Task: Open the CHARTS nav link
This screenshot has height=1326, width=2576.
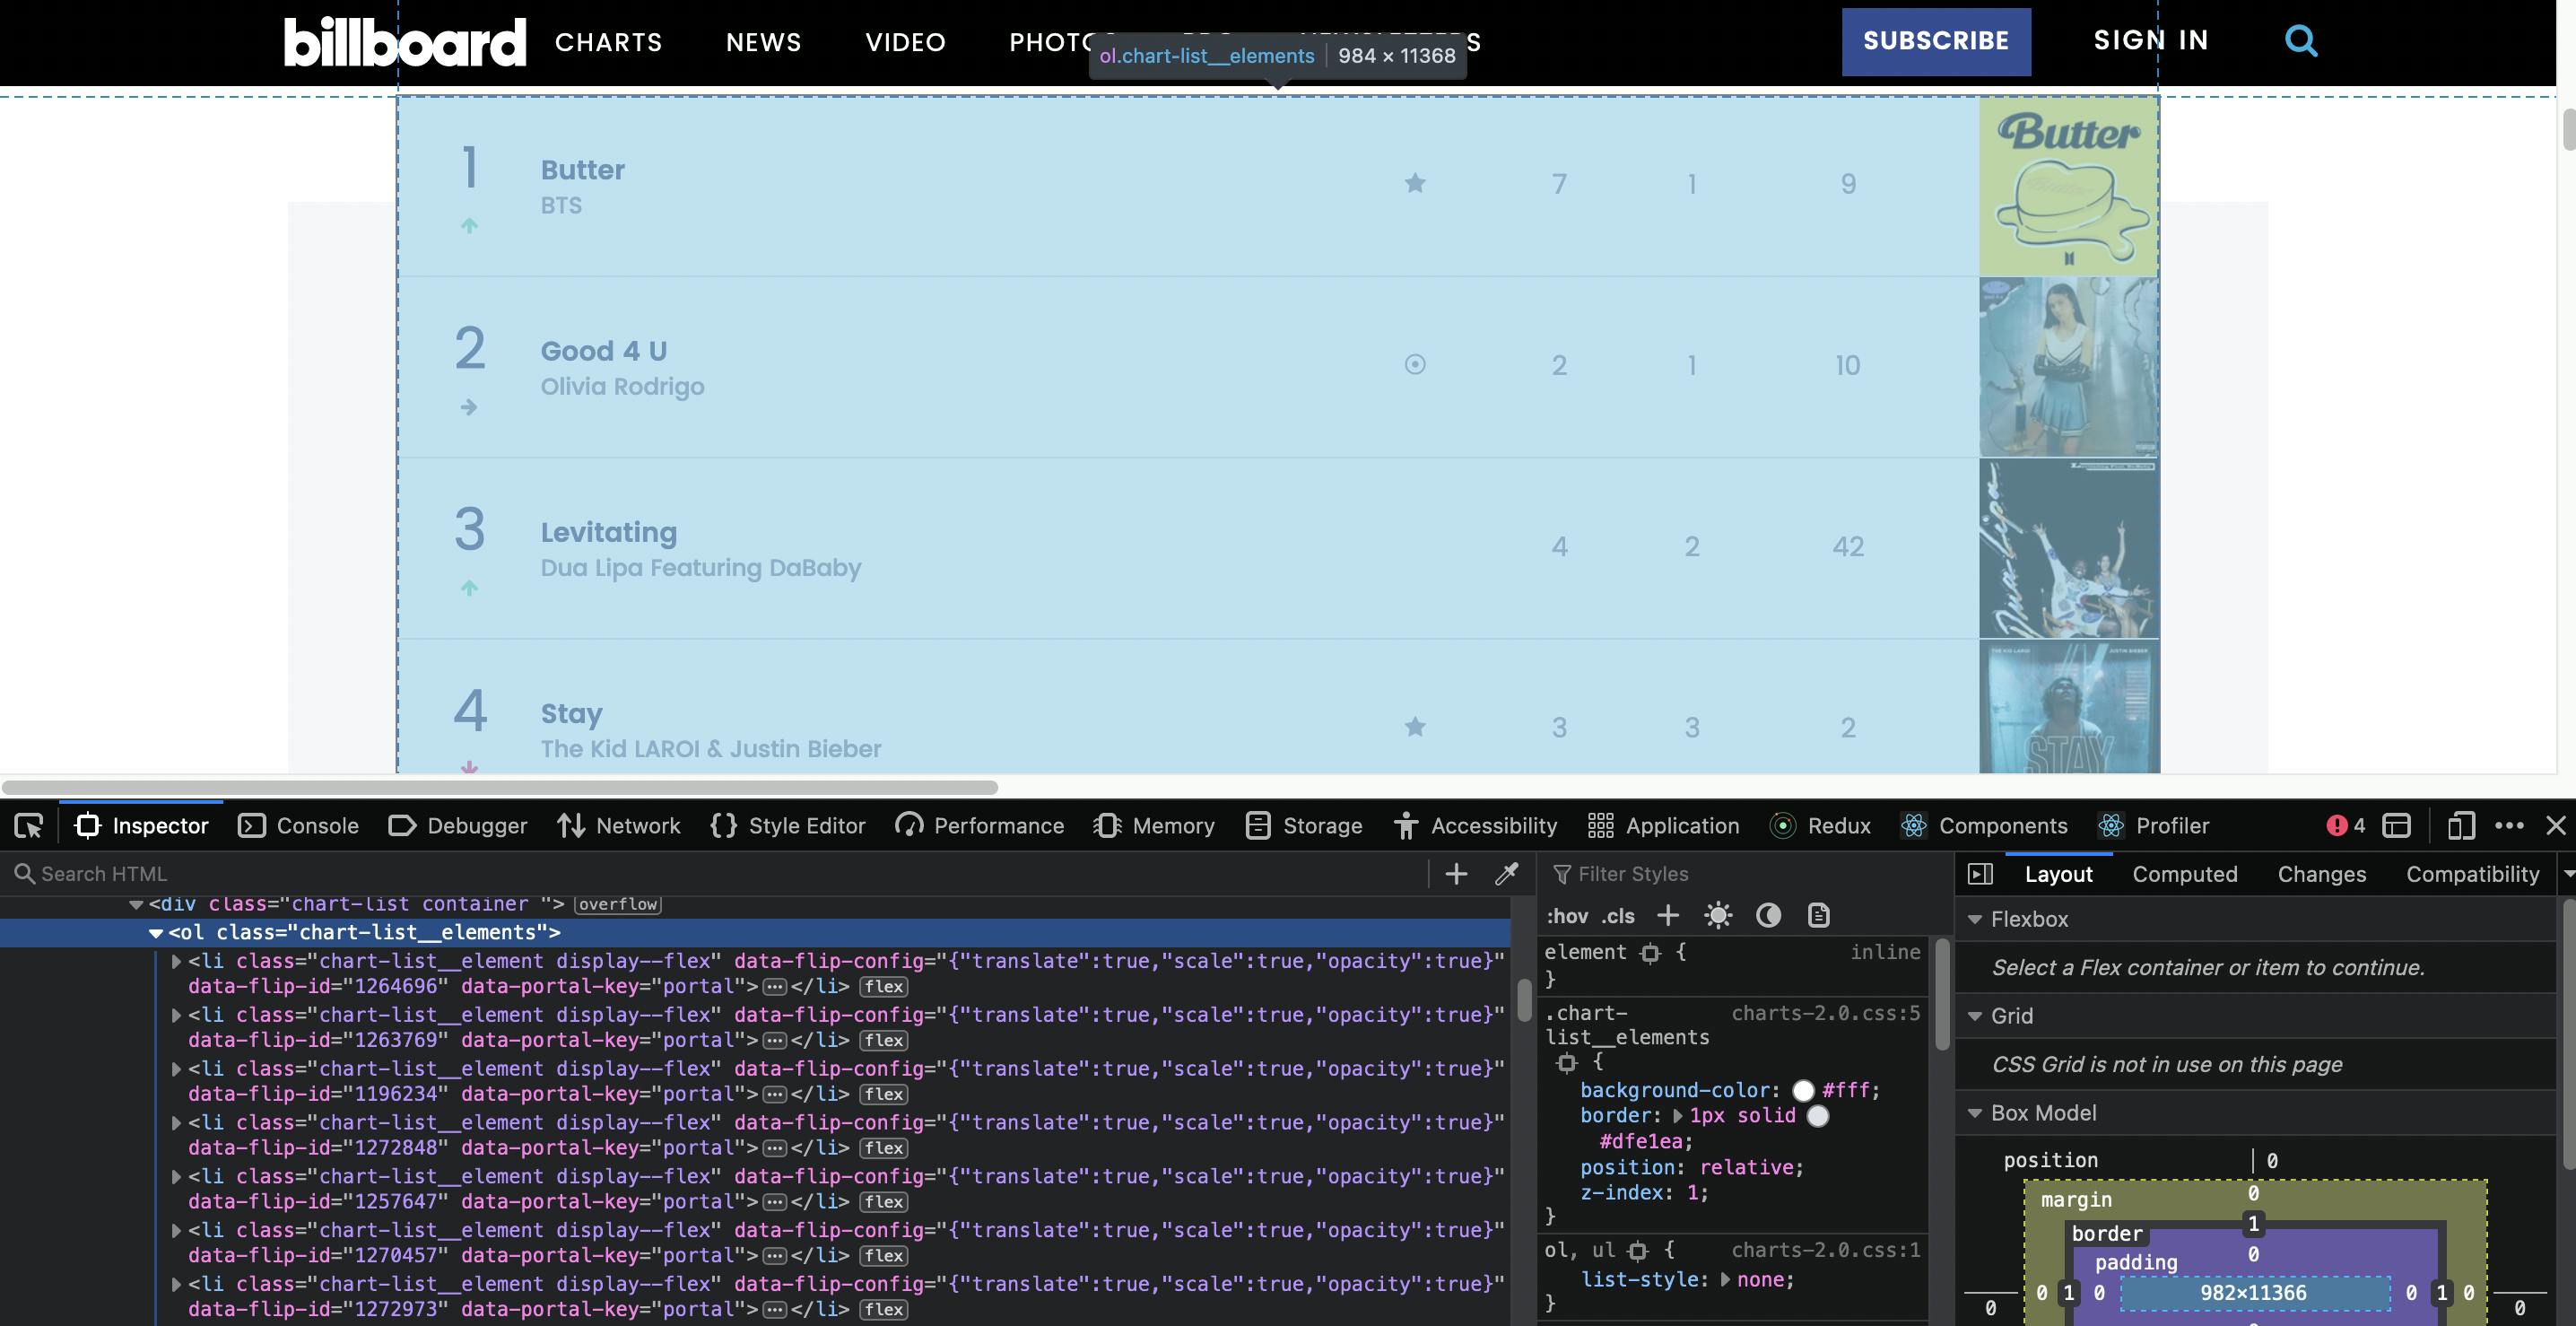Action: coord(609,42)
